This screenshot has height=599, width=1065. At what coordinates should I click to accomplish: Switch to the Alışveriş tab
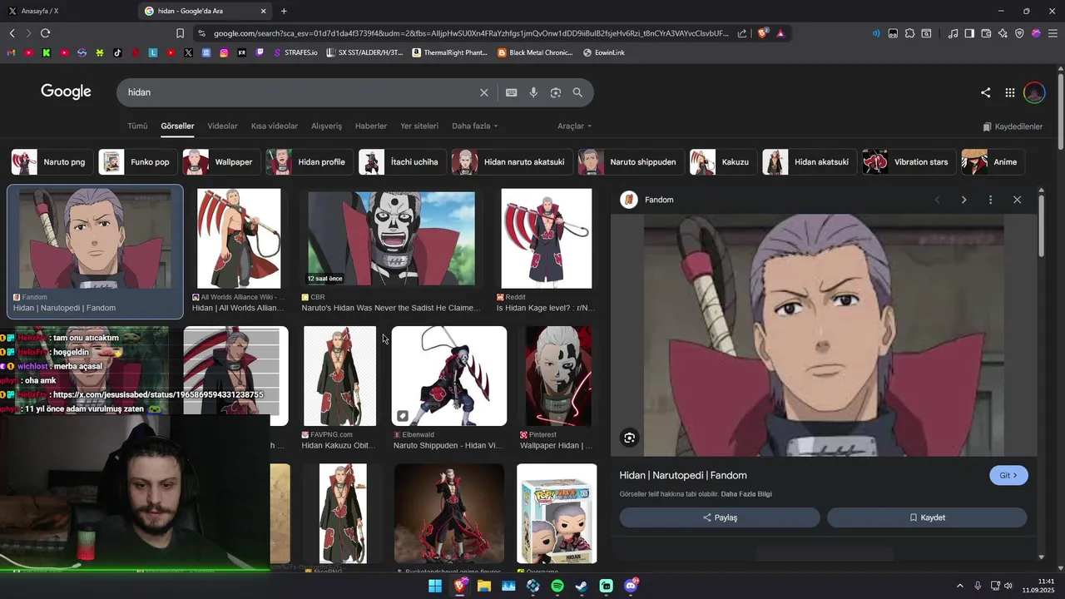pyautogui.click(x=326, y=126)
